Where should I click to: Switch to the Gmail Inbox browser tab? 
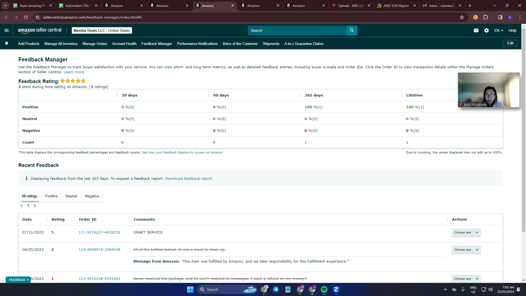(442, 5)
